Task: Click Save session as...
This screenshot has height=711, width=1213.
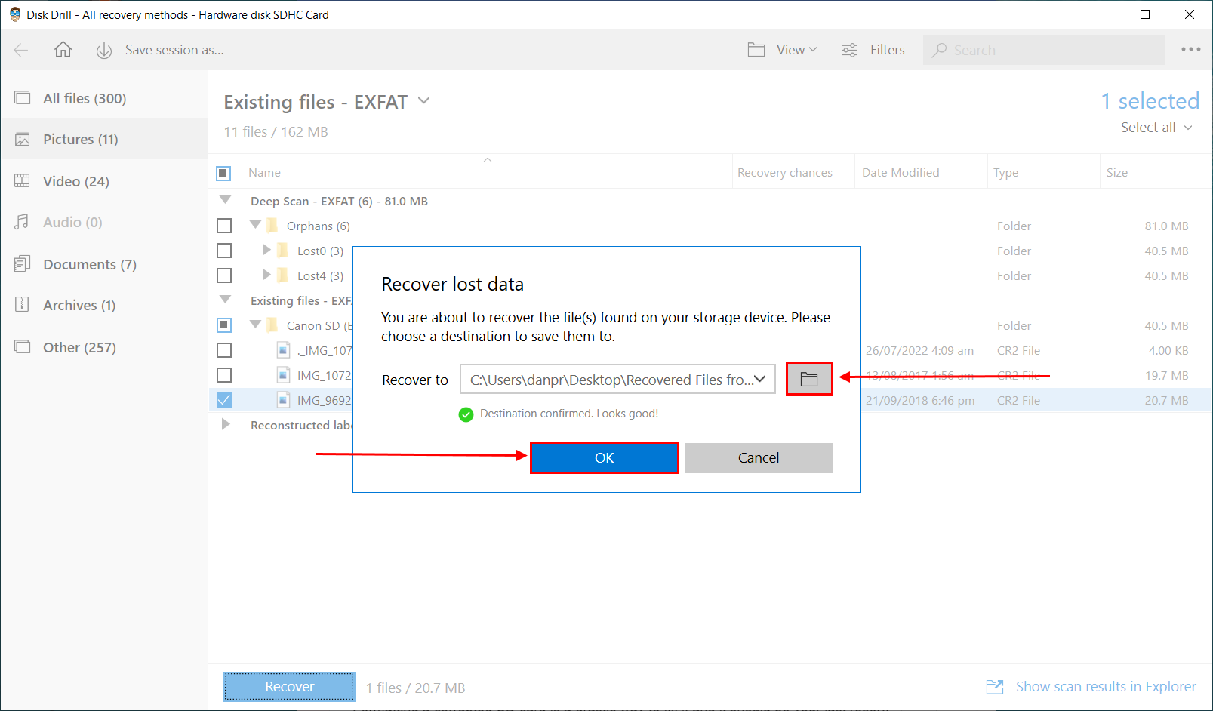Action: coord(174,50)
